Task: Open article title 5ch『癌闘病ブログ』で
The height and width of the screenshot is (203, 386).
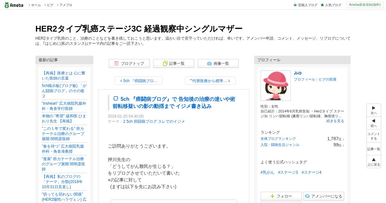Action: tap(174, 102)
